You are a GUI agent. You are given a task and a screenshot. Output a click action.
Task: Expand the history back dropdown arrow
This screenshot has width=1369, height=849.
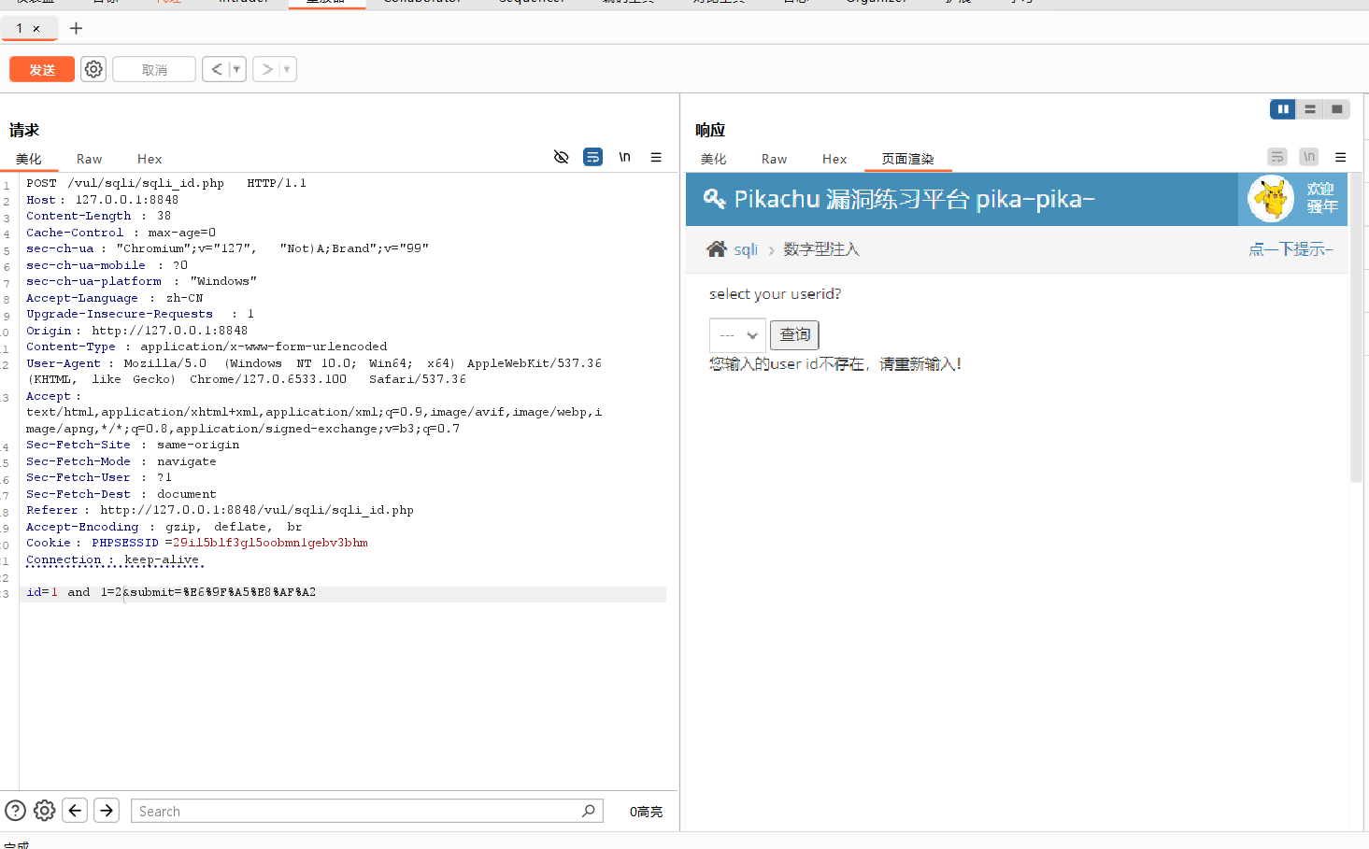[236, 69]
